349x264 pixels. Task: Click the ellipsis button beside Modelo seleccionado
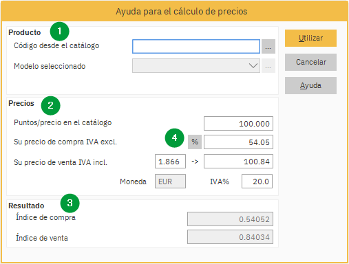pyautogui.click(x=268, y=66)
